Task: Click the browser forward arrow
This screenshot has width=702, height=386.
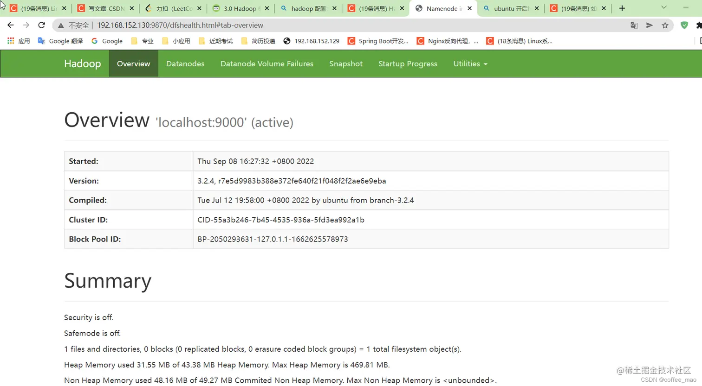Action: (26, 25)
